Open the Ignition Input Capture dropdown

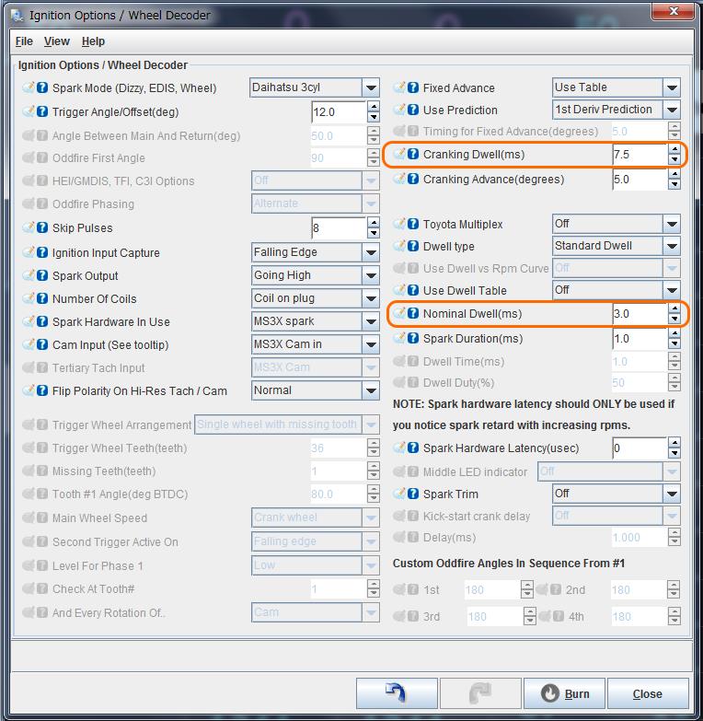click(316, 252)
